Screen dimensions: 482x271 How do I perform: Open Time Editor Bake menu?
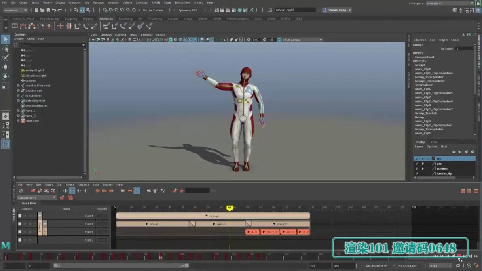[x=95, y=185]
